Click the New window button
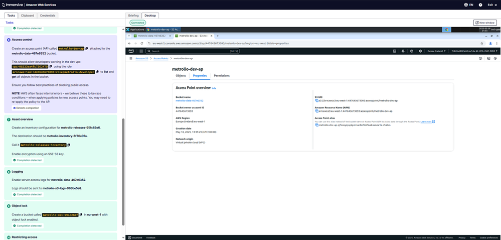The height and width of the screenshot is (240, 501). 485,23
